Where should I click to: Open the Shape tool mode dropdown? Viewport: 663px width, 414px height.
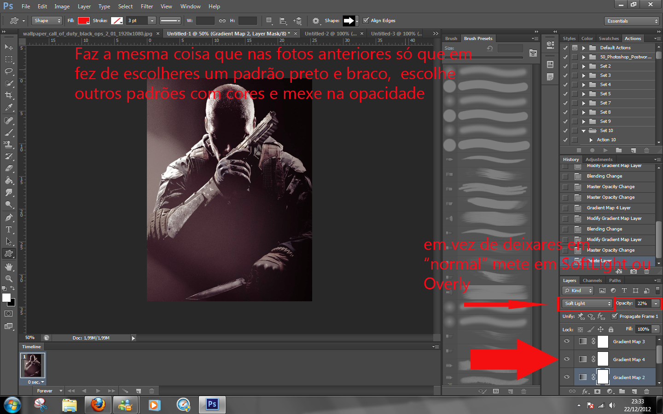click(47, 21)
